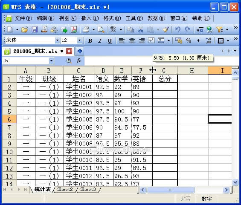Expand the font size 12 dropdown
The width and height of the screenshot is (241, 205).
(x=79, y=40)
